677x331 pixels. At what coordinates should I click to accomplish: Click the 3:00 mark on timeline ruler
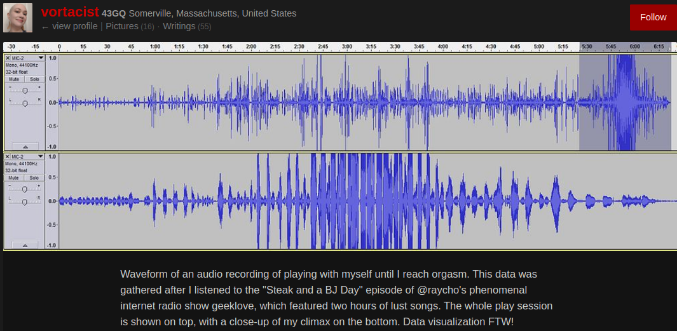coord(346,46)
